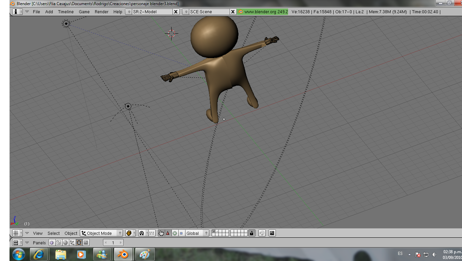Edit the SR:2-Model screen name field

(153, 12)
